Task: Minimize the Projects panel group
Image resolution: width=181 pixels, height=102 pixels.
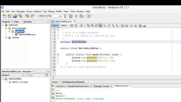Action: [x=48, y=22]
